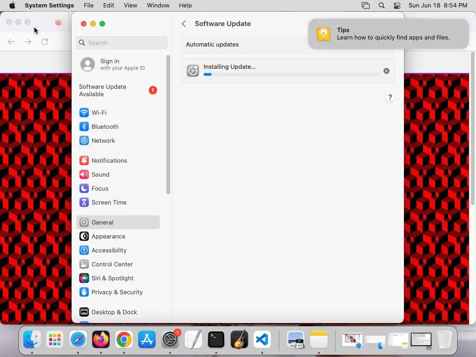This screenshot has height=357, width=476.
Task: Open Preview from the Dock
Action: pyautogui.click(x=295, y=339)
